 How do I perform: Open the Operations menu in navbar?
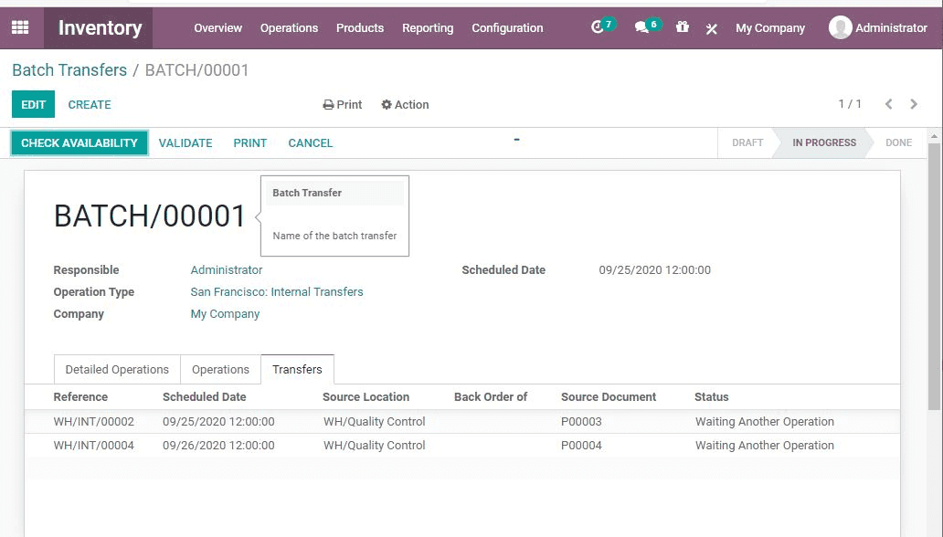[289, 27]
